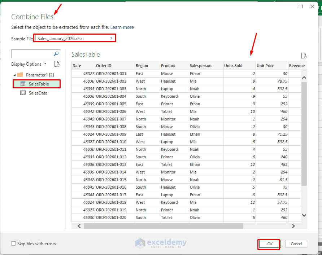This screenshot has width=322, height=255.
Task: Collapse the Parameter1 tree node
Action: 14,75
